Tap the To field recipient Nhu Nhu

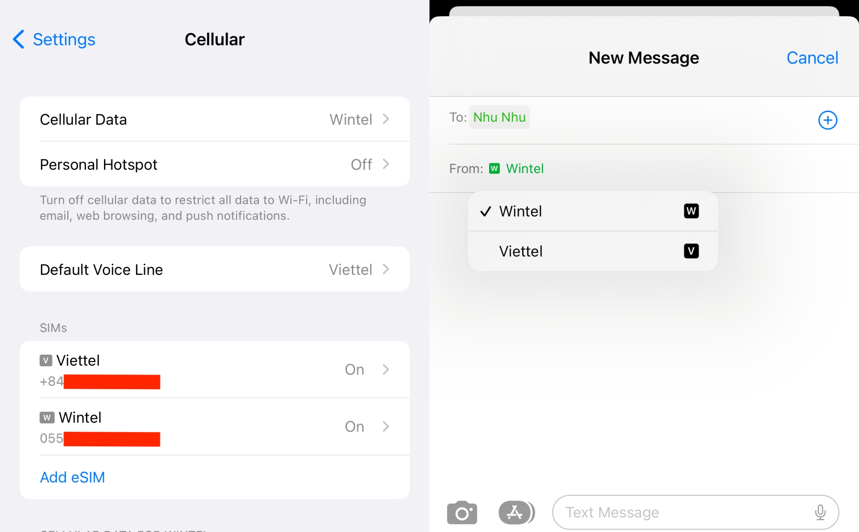(500, 118)
